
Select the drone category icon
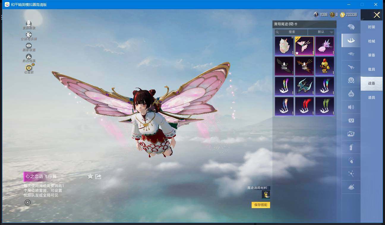(x=351, y=54)
